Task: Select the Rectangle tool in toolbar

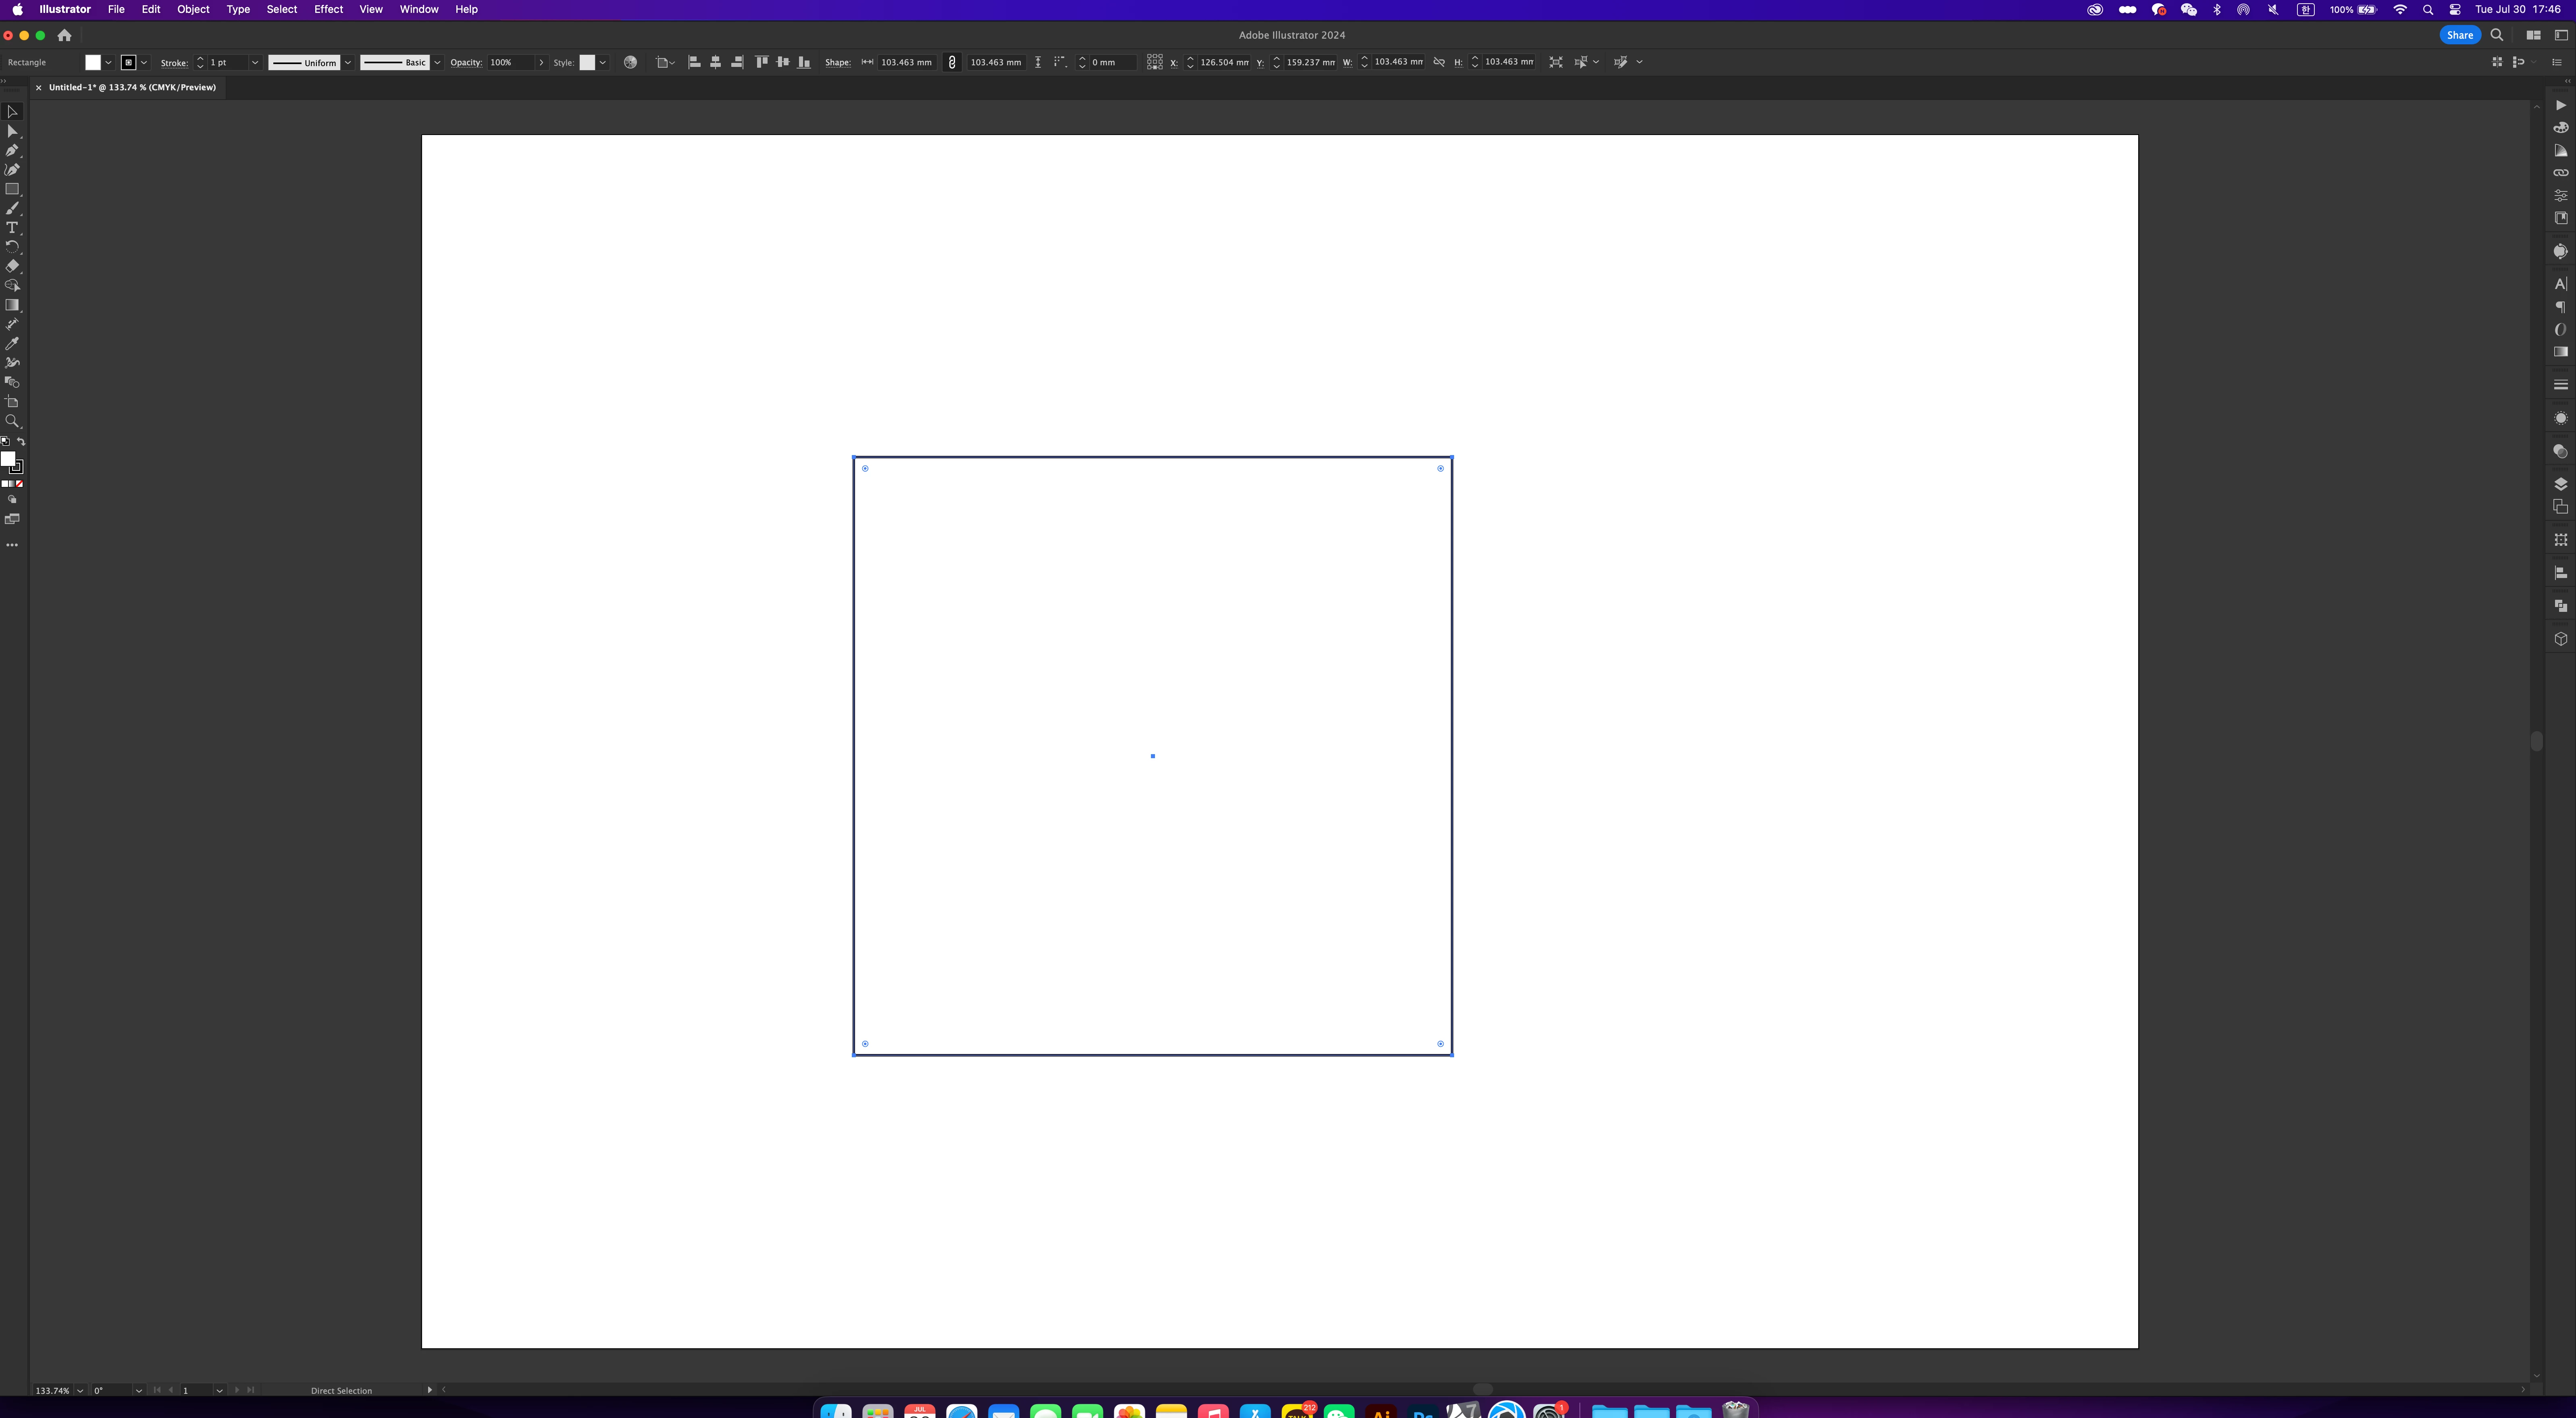Action: (12, 189)
